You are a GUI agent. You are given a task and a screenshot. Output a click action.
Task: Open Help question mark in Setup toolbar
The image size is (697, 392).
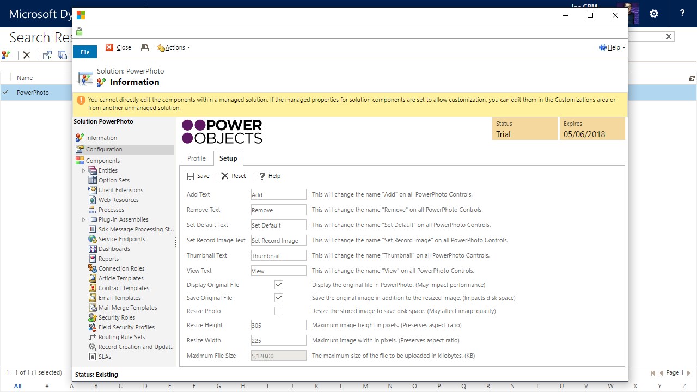point(262,176)
